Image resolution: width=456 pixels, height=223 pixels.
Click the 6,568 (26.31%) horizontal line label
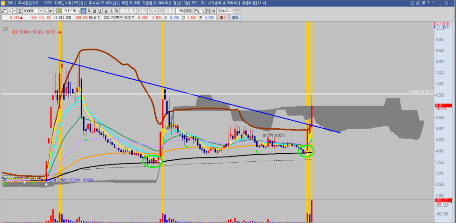(421, 91)
